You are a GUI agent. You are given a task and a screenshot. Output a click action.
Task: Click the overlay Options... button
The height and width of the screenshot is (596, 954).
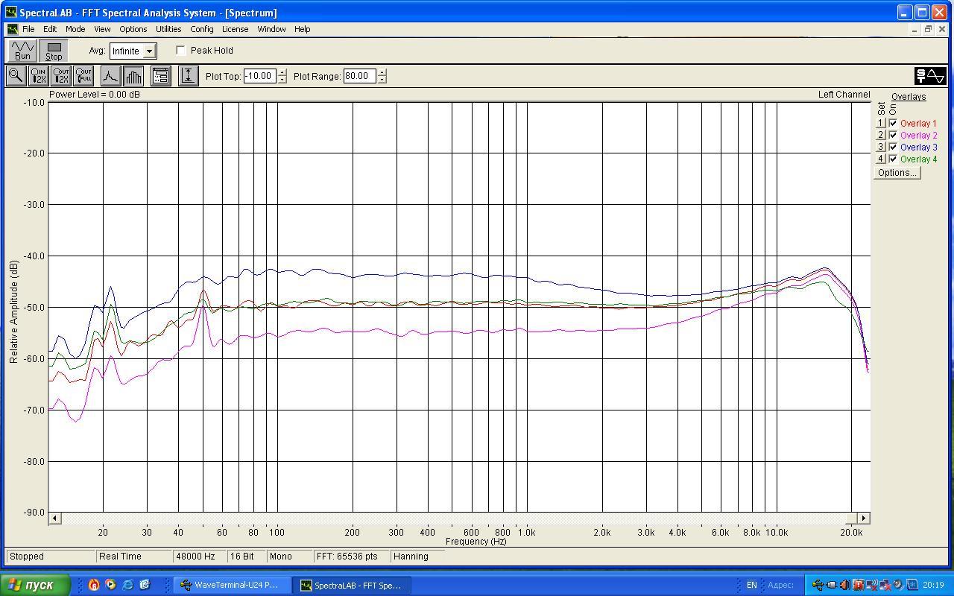point(897,173)
